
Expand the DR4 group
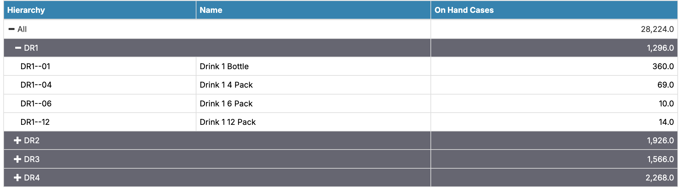pos(17,178)
